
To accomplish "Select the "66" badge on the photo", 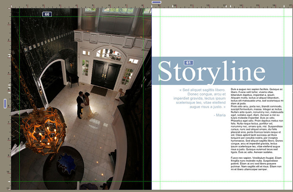I will pos(47,14).
